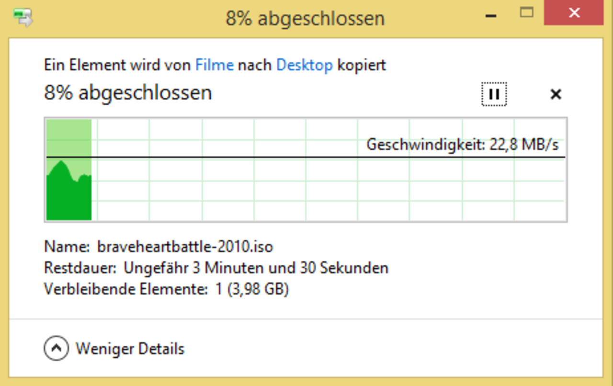
Task: Click the 'Weniger Details' label
Action: tap(130, 349)
